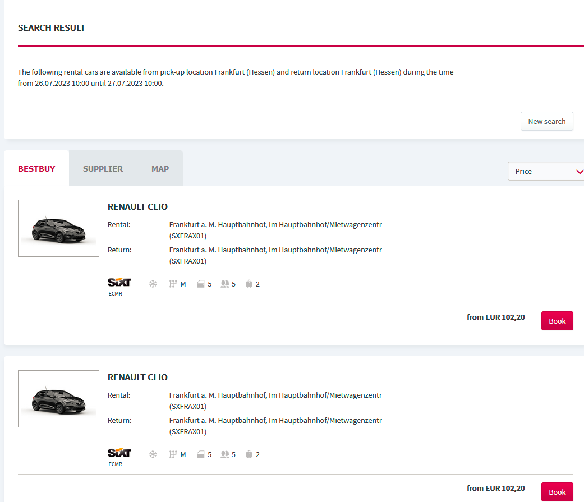Select the second RENAULT CLIO title
This screenshot has height=502, width=584.
137,377
